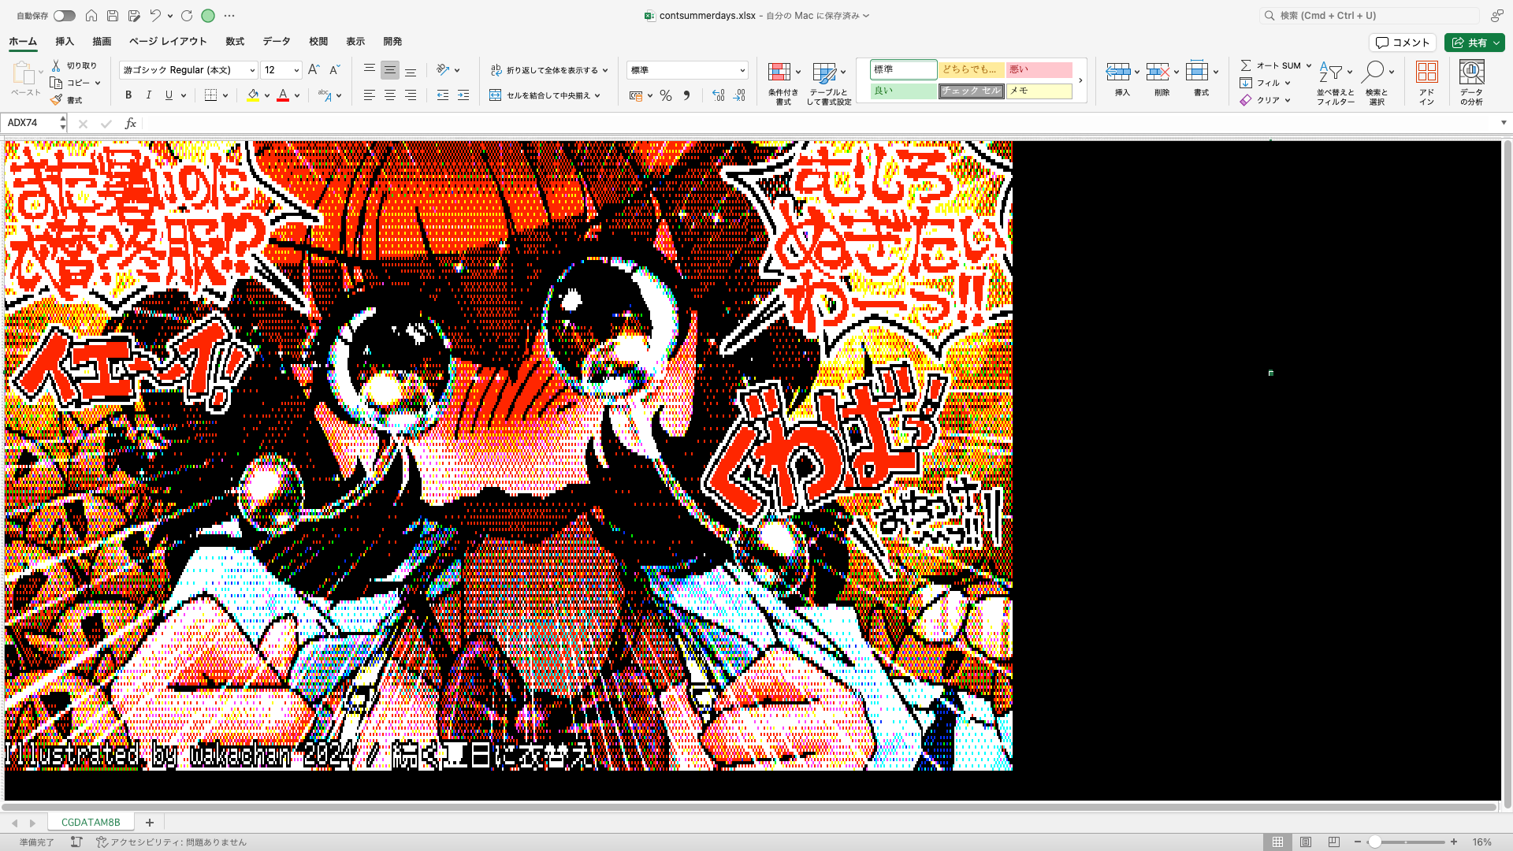The width and height of the screenshot is (1513, 851).
Task: Open the more options ellipsis in title bar
Action: [229, 16]
